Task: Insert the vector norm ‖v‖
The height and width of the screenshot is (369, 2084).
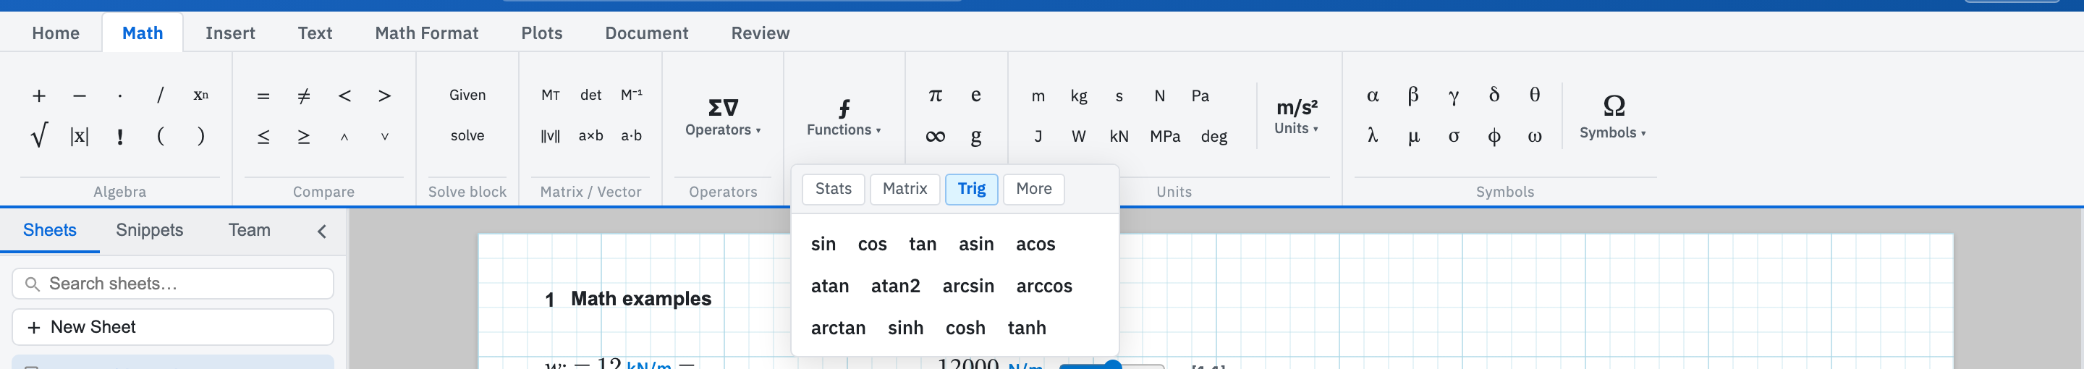Action: 550,136
